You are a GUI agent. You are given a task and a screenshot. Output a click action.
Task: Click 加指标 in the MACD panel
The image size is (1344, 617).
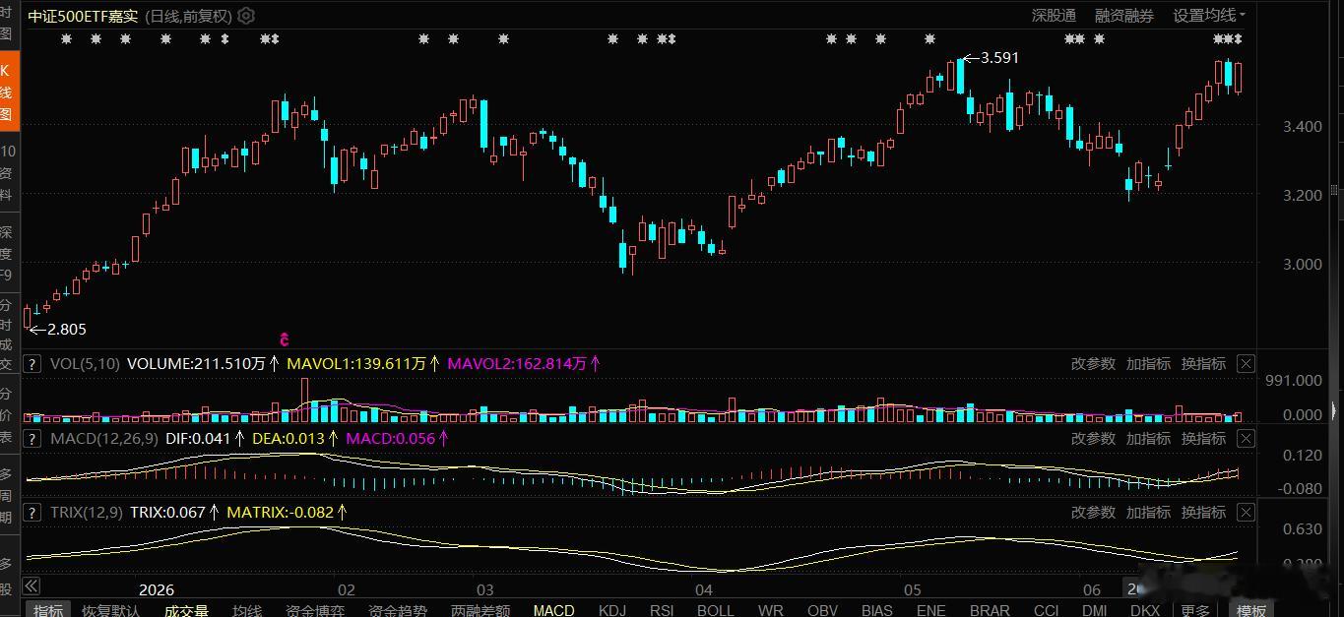click(x=1148, y=438)
